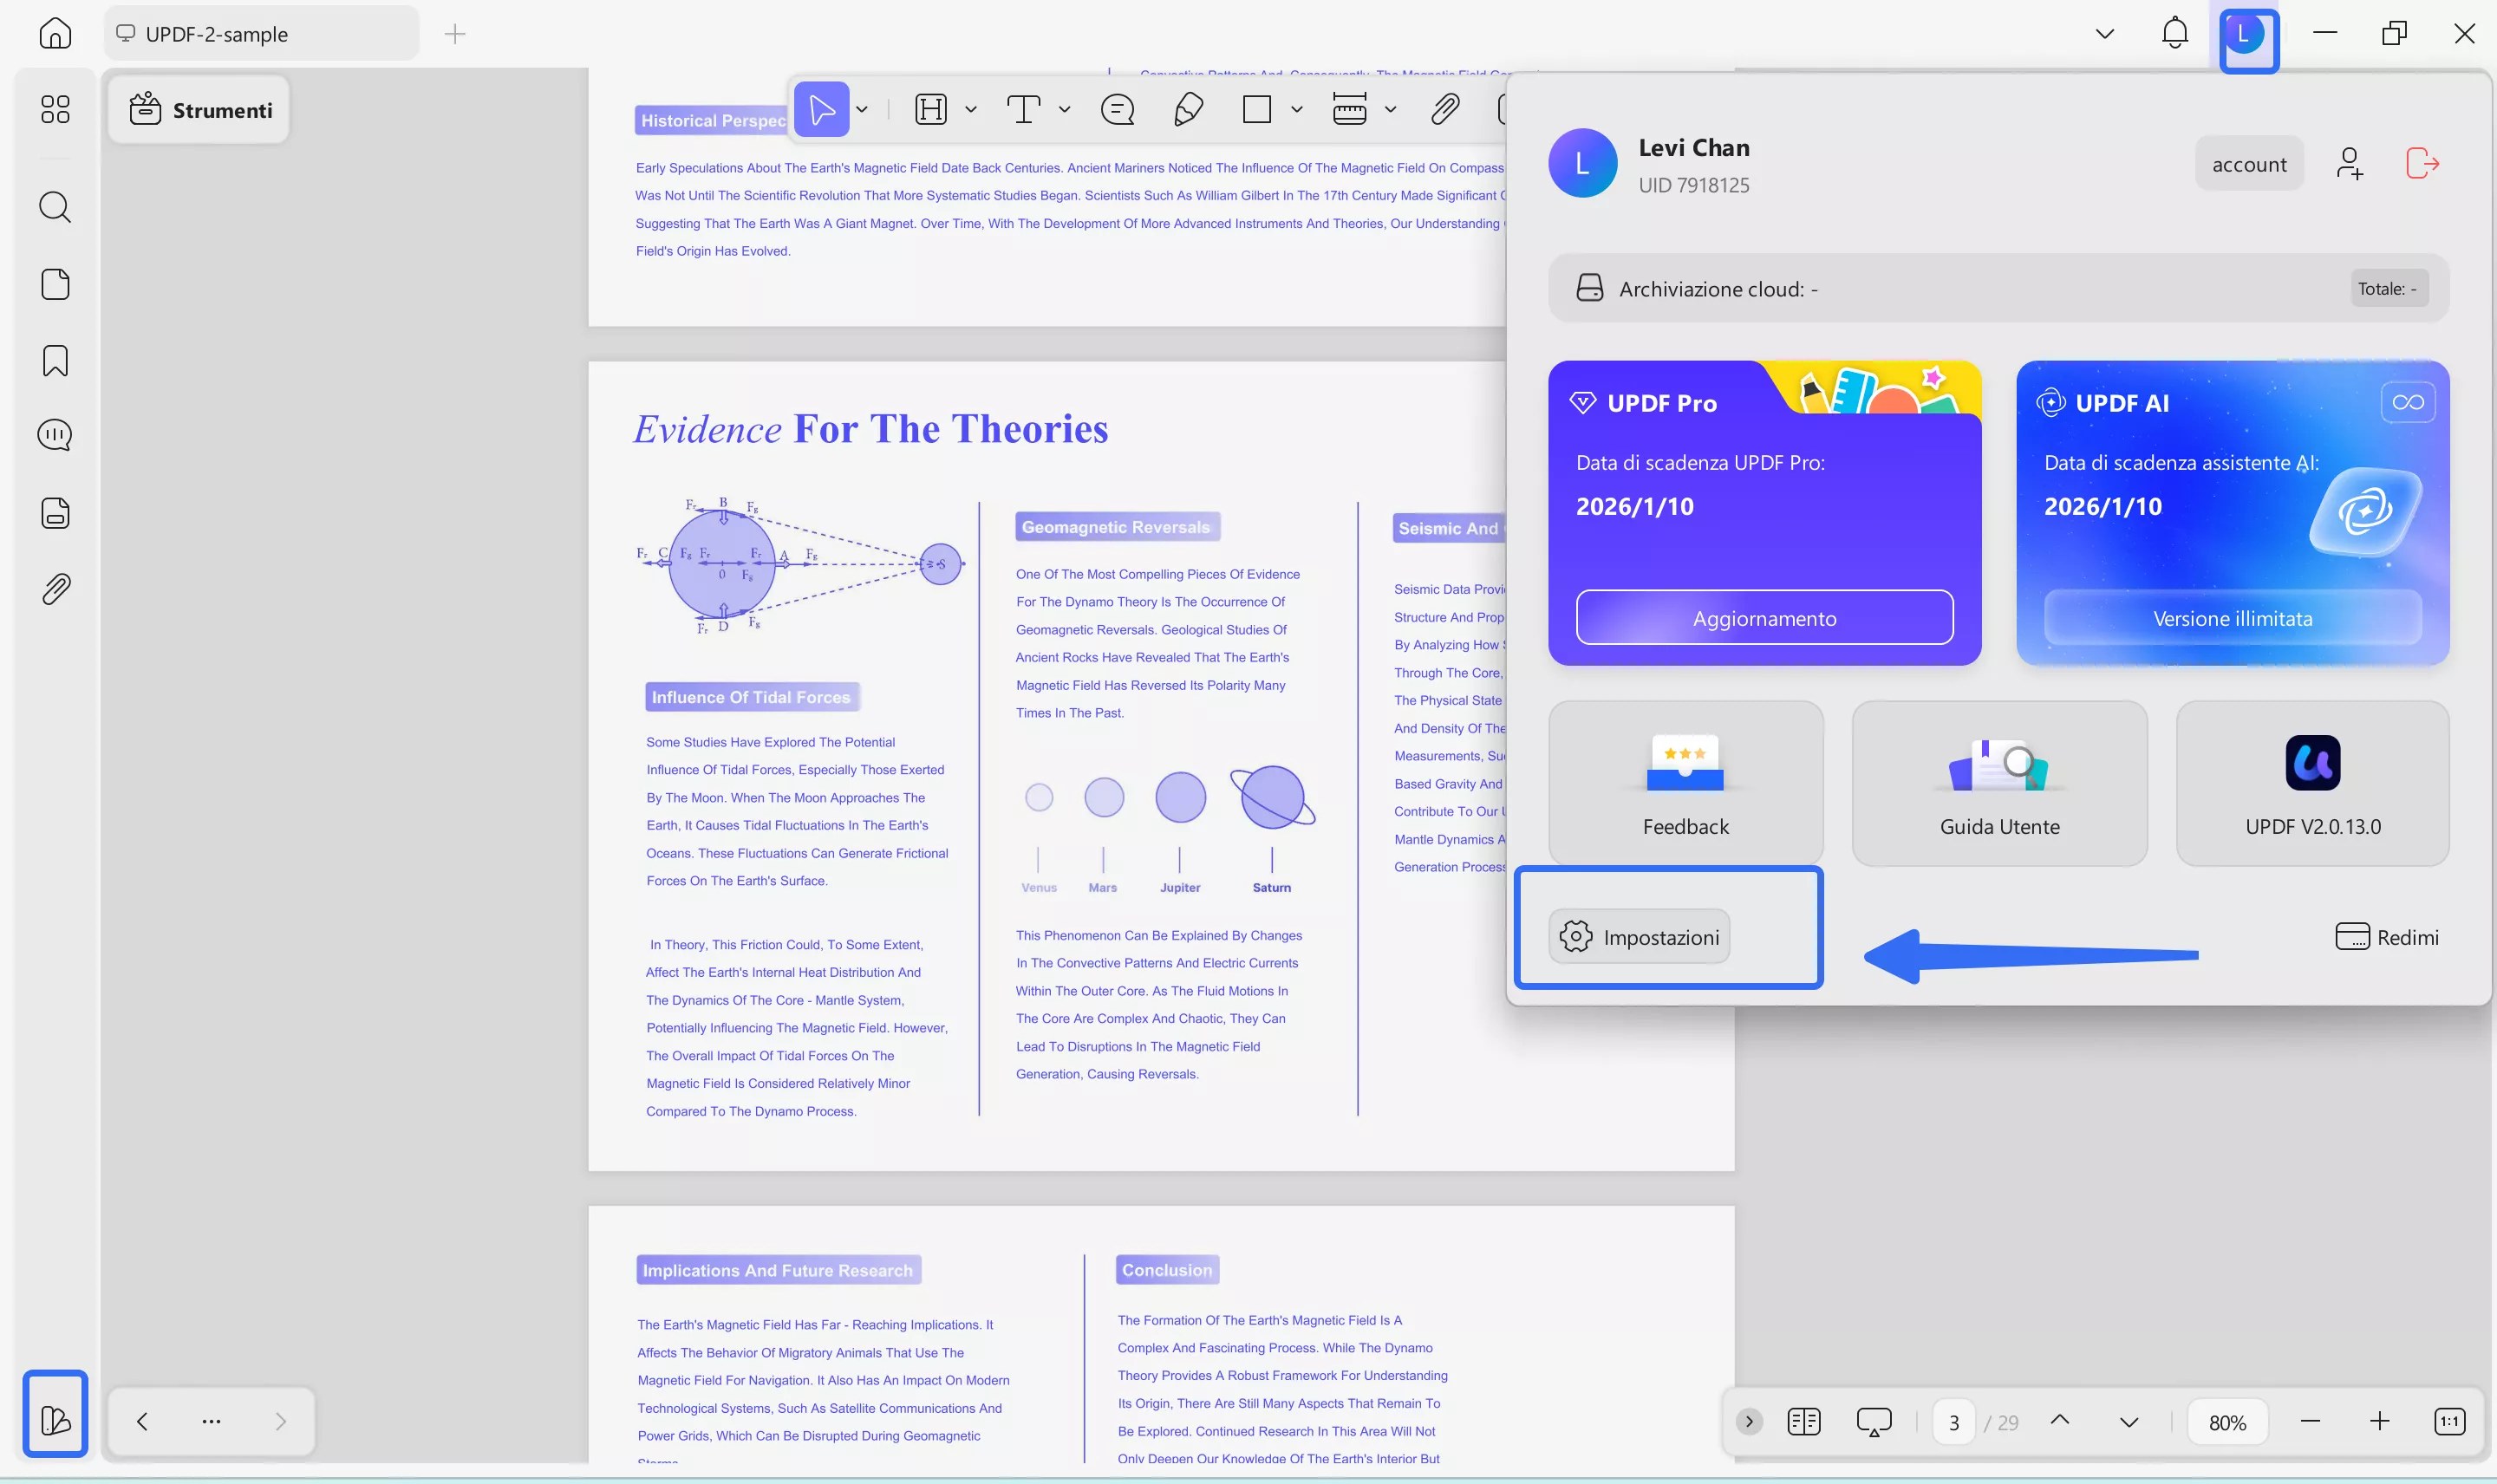Click the zoom in plus control
This screenshot has width=2497, height=1484.
point(2379,1421)
